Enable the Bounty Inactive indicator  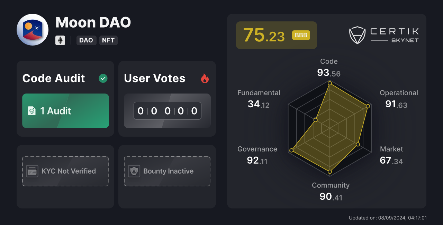pos(167,171)
